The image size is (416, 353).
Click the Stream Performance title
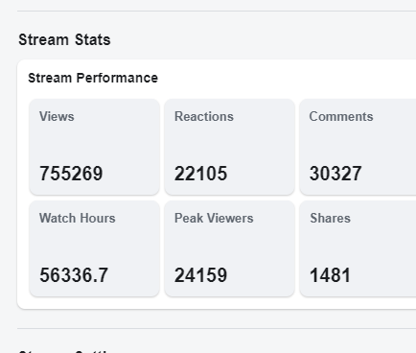click(x=93, y=78)
